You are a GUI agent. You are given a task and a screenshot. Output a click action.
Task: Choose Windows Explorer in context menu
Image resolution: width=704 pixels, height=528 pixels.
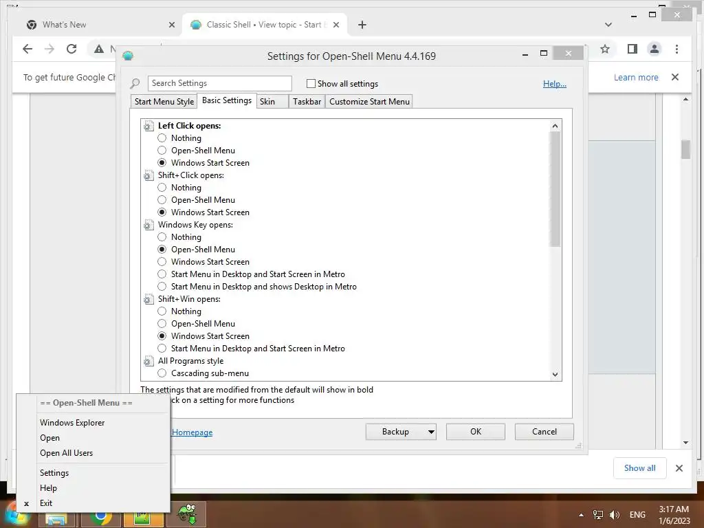(72, 423)
